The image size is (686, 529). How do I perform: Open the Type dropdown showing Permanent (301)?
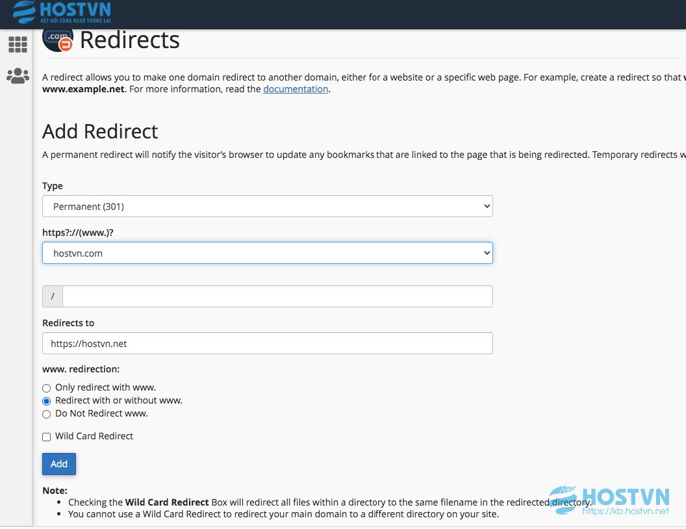[x=267, y=207]
